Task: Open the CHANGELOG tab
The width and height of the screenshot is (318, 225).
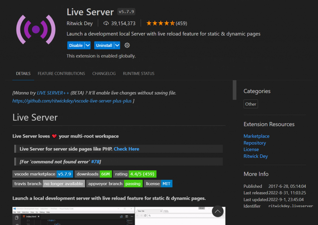Action: 104,73
